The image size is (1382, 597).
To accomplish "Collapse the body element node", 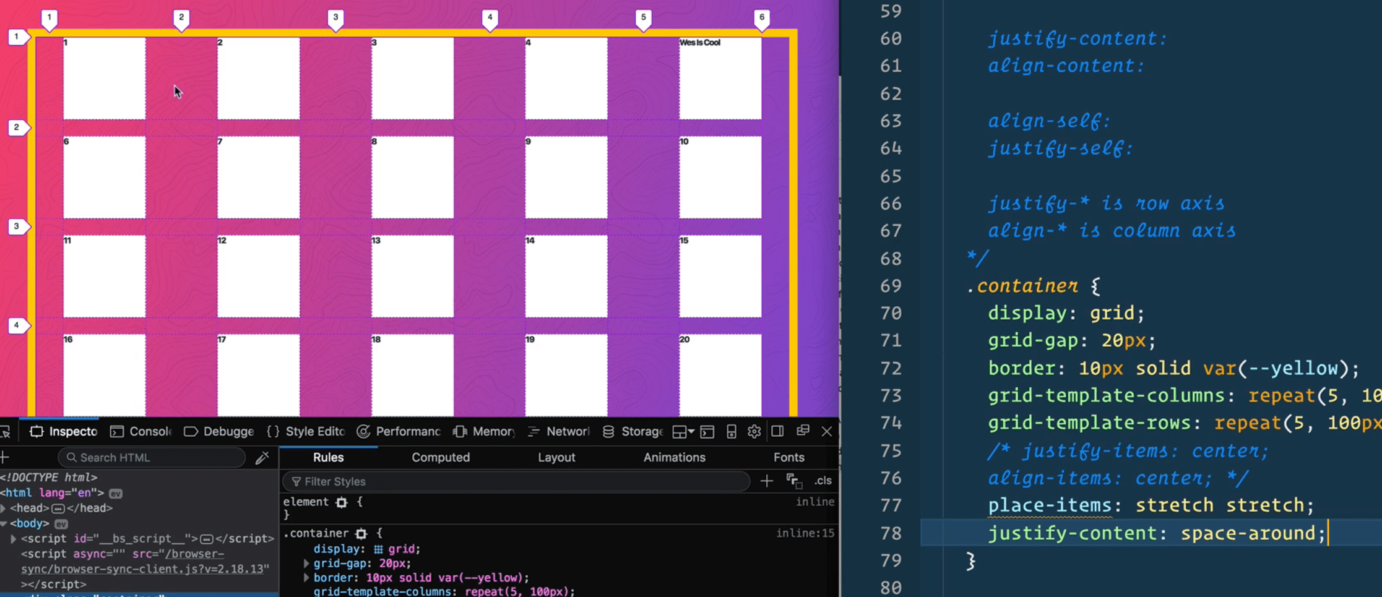I will point(4,523).
